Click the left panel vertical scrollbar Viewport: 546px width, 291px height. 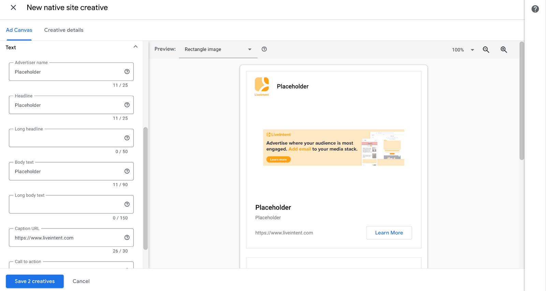[146, 188]
